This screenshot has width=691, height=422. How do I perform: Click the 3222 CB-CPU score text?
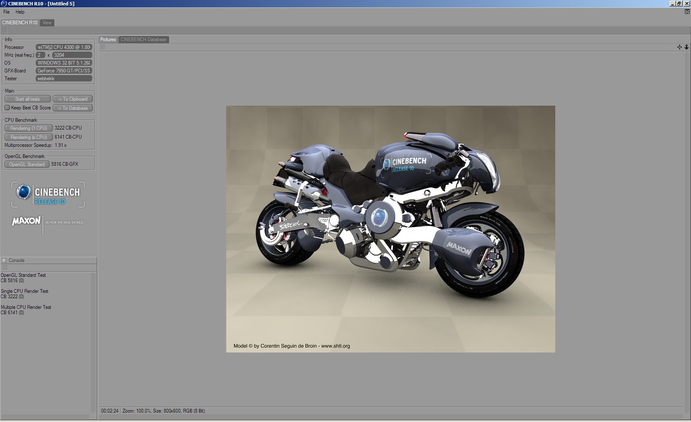pos(68,128)
